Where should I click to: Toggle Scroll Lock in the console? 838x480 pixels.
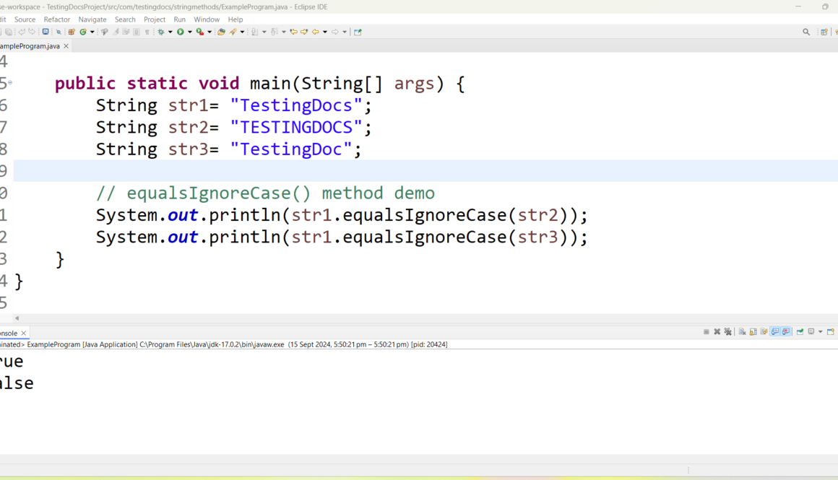753,332
